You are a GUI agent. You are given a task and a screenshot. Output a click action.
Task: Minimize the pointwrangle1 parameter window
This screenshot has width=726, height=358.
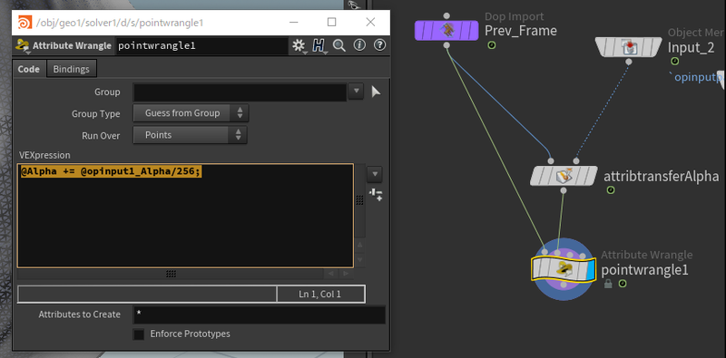coord(294,22)
